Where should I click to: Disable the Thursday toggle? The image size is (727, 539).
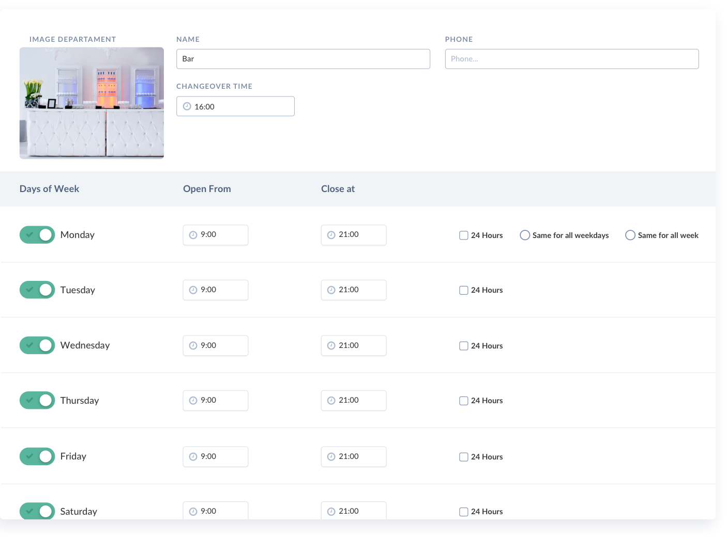pos(37,401)
